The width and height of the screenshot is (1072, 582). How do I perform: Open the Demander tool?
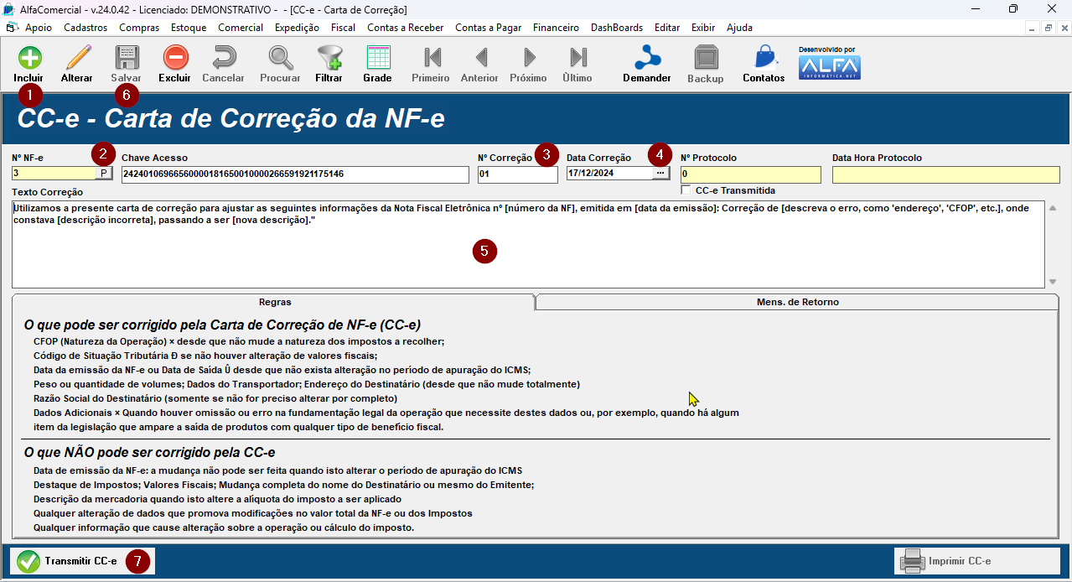point(646,59)
